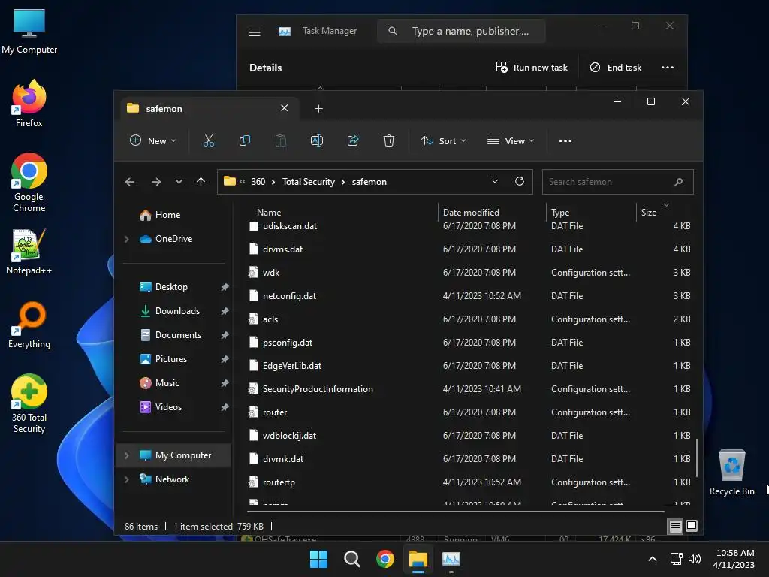Open the recent locations chevron beside forward arrow
This screenshot has width=769, height=577.
pyautogui.click(x=179, y=182)
